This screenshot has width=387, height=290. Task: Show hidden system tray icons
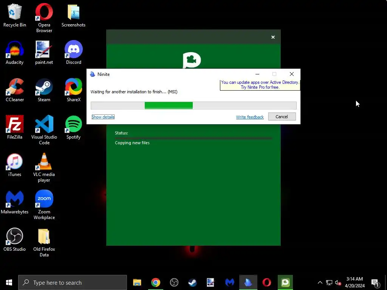click(x=320, y=282)
